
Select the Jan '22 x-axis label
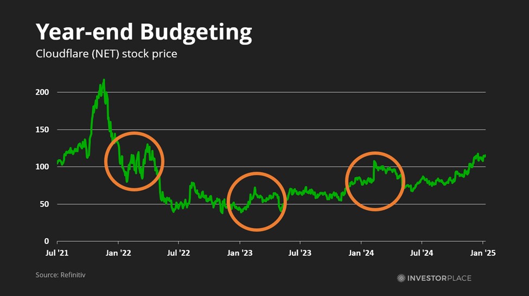point(118,253)
